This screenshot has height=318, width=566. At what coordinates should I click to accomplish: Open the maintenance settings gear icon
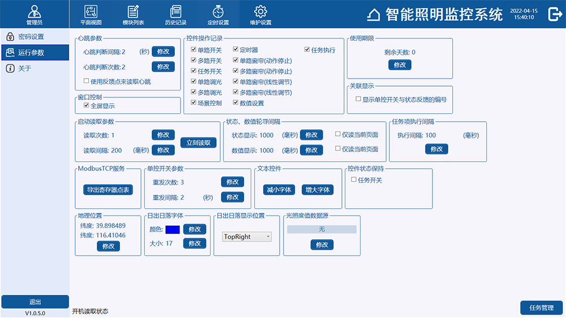point(260,11)
